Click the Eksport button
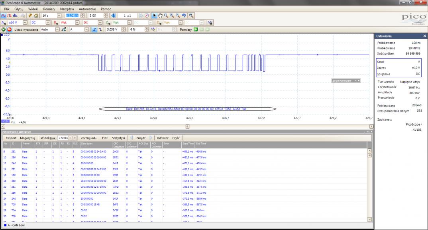Image resolution: width=428 pixels, height=230 pixels. 11,138
